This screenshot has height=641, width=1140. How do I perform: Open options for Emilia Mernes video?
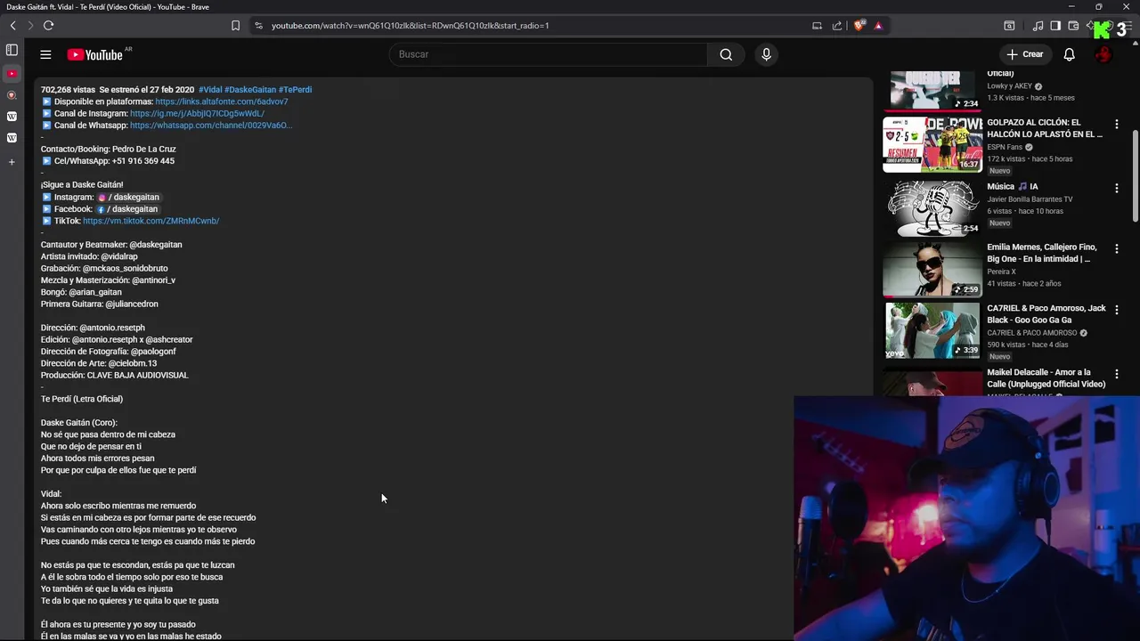(1116, 248)
